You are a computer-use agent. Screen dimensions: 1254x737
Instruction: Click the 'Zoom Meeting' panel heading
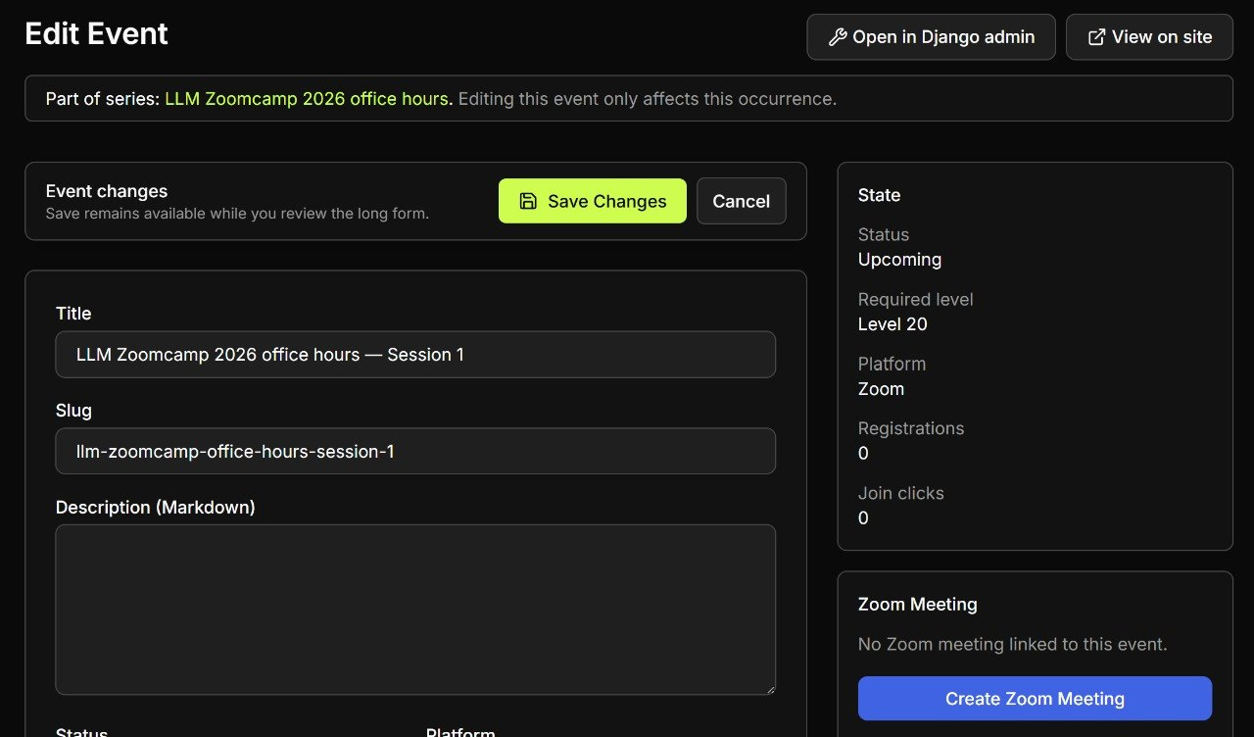(918, 605)
